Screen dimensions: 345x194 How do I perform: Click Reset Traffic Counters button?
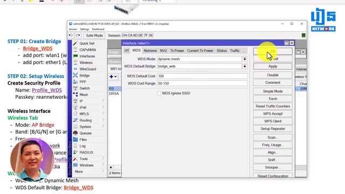tap(273, 106)
